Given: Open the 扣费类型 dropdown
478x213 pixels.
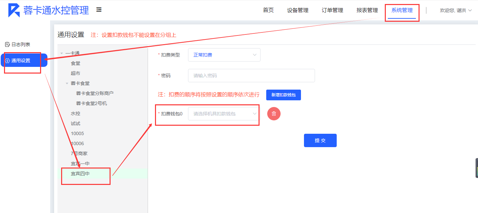Looking at the screenshot, I should pos(224,55).
